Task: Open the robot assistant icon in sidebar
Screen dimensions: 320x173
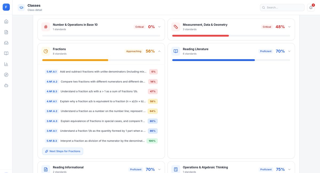Action: click(x=6, y=85)
